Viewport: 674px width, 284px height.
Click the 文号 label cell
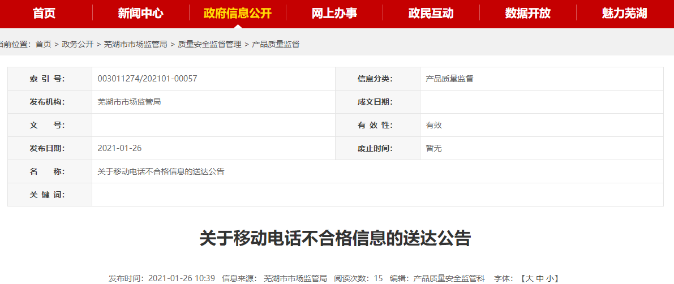(x=50, y=125)
